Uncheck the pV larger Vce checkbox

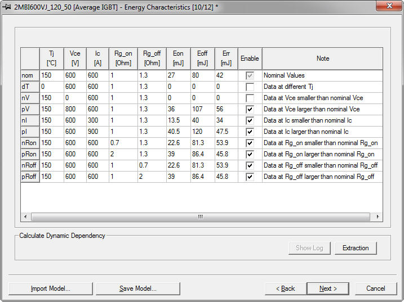coord(250,109)
